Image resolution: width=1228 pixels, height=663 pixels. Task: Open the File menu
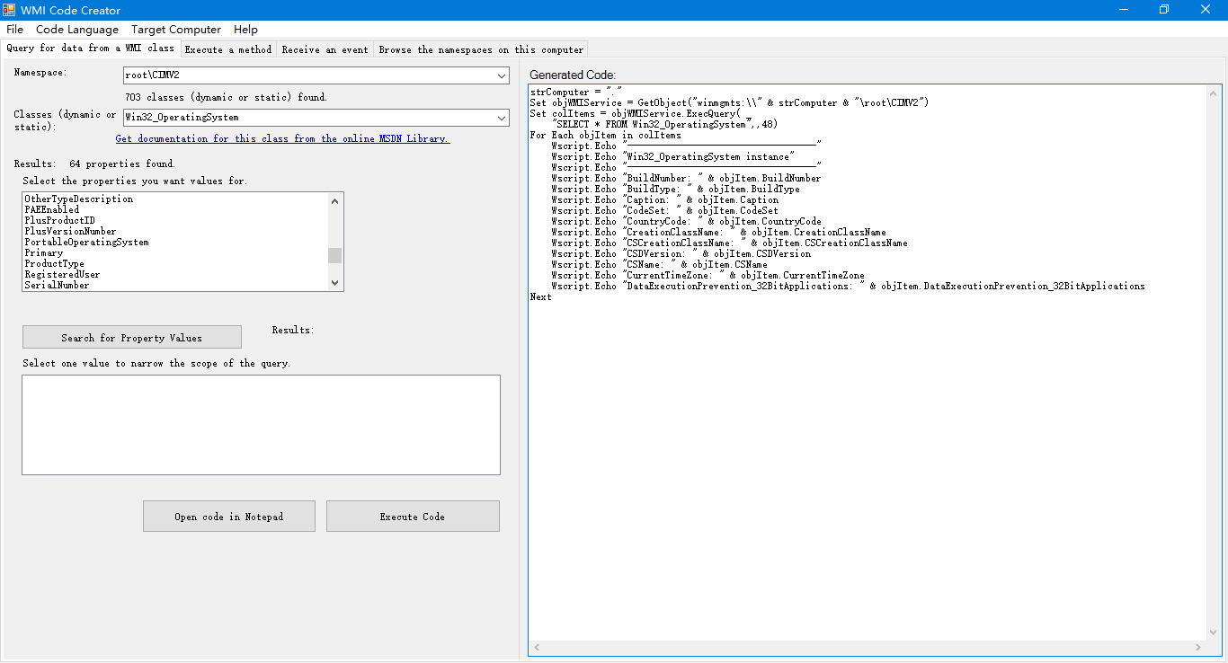(x=14, y=29)
